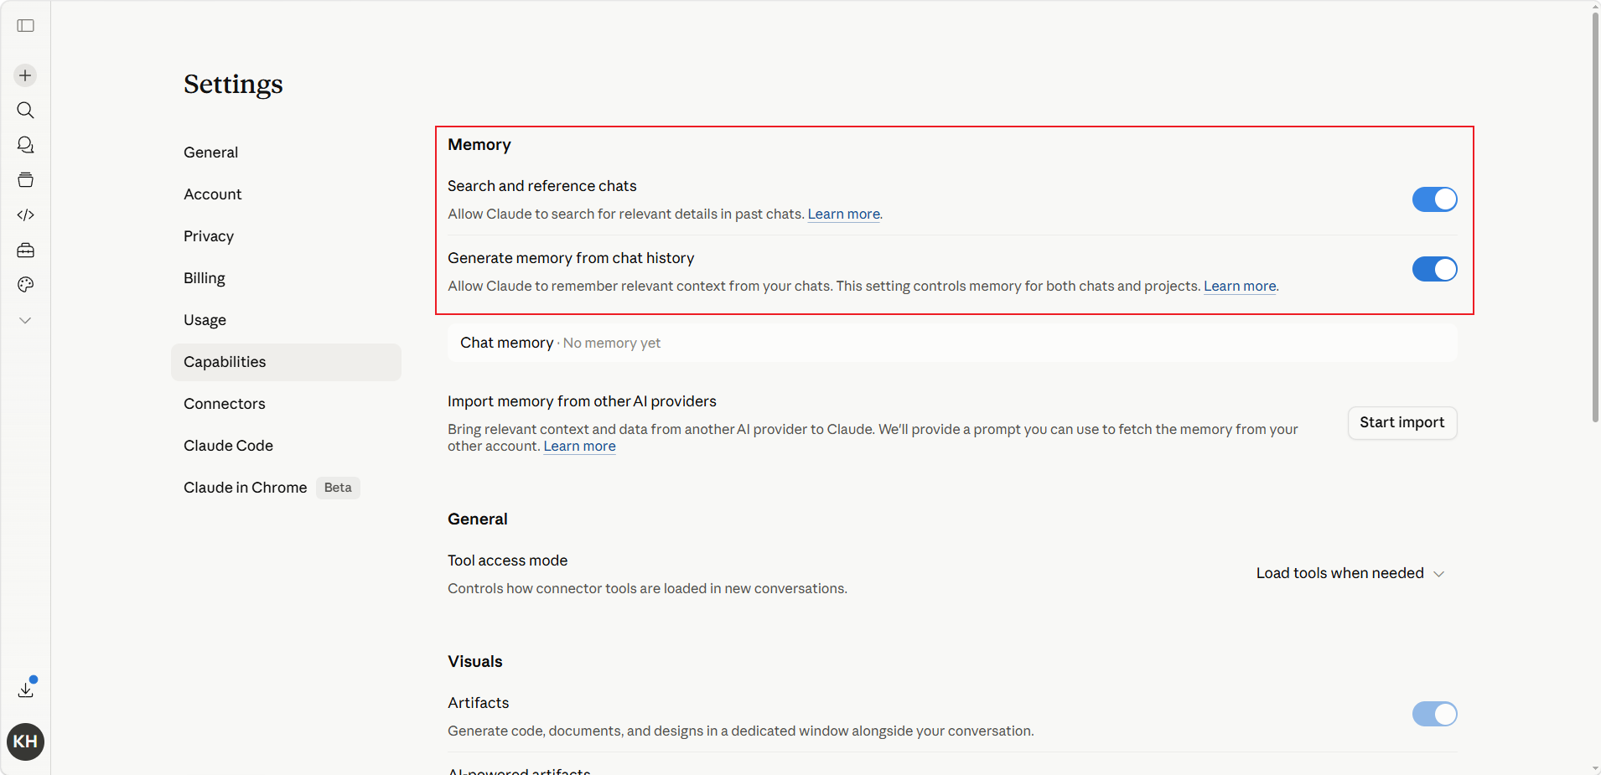The width and height of the screenshot is (1601, 775).
Task: Open Learn more link under import memory
Action: [x=579, y=447]
